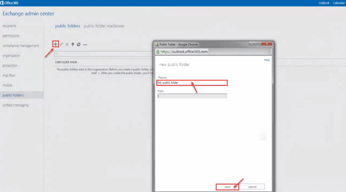
Task: Click the Delete trash icon in the toolbar
Action: tap(67, 44)
